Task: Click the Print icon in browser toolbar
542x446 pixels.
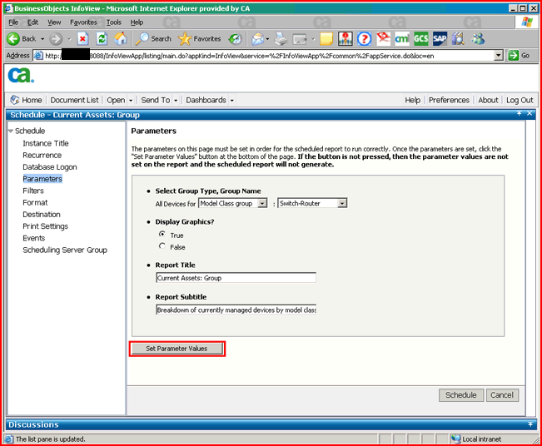Action: (x=281, y=38)
